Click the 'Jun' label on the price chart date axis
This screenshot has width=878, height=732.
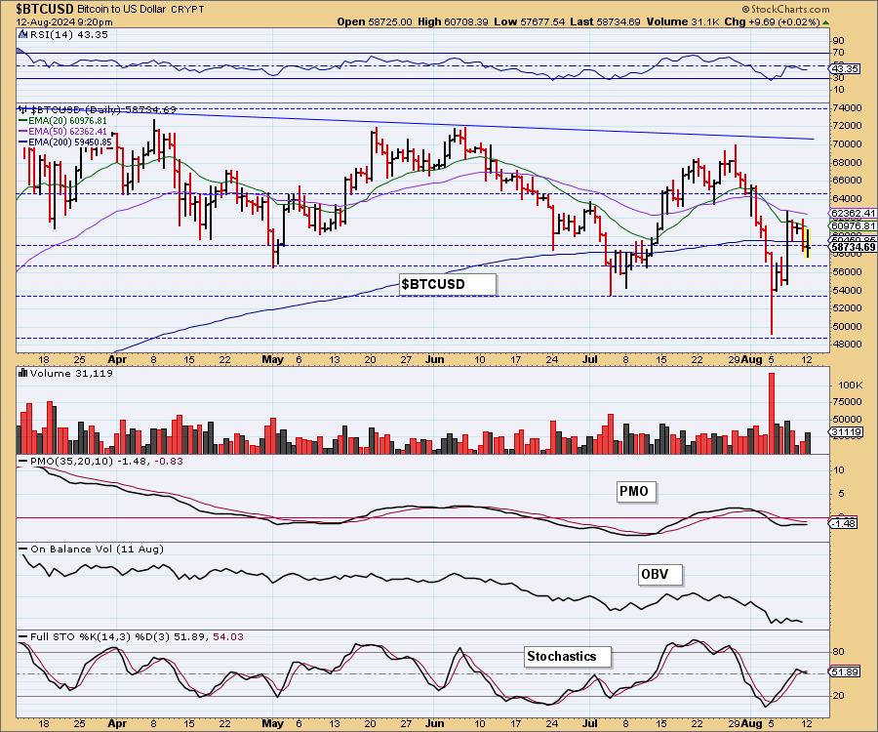435,359
